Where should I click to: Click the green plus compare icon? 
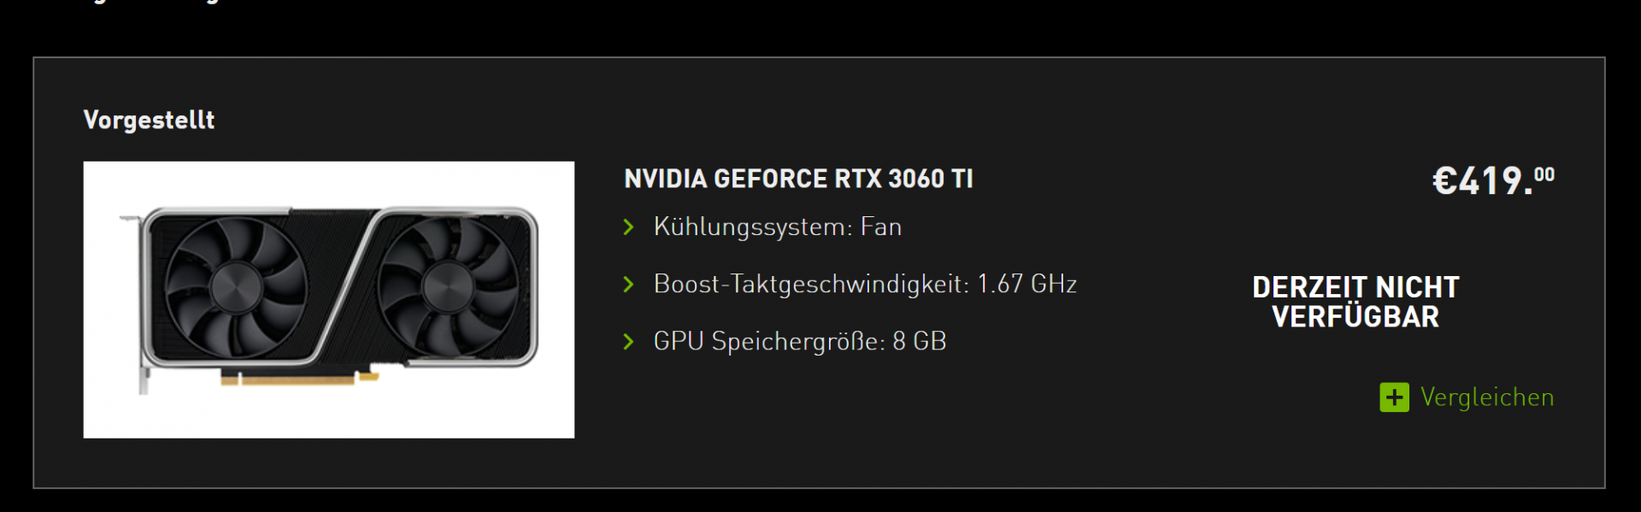coord(1394,397)
